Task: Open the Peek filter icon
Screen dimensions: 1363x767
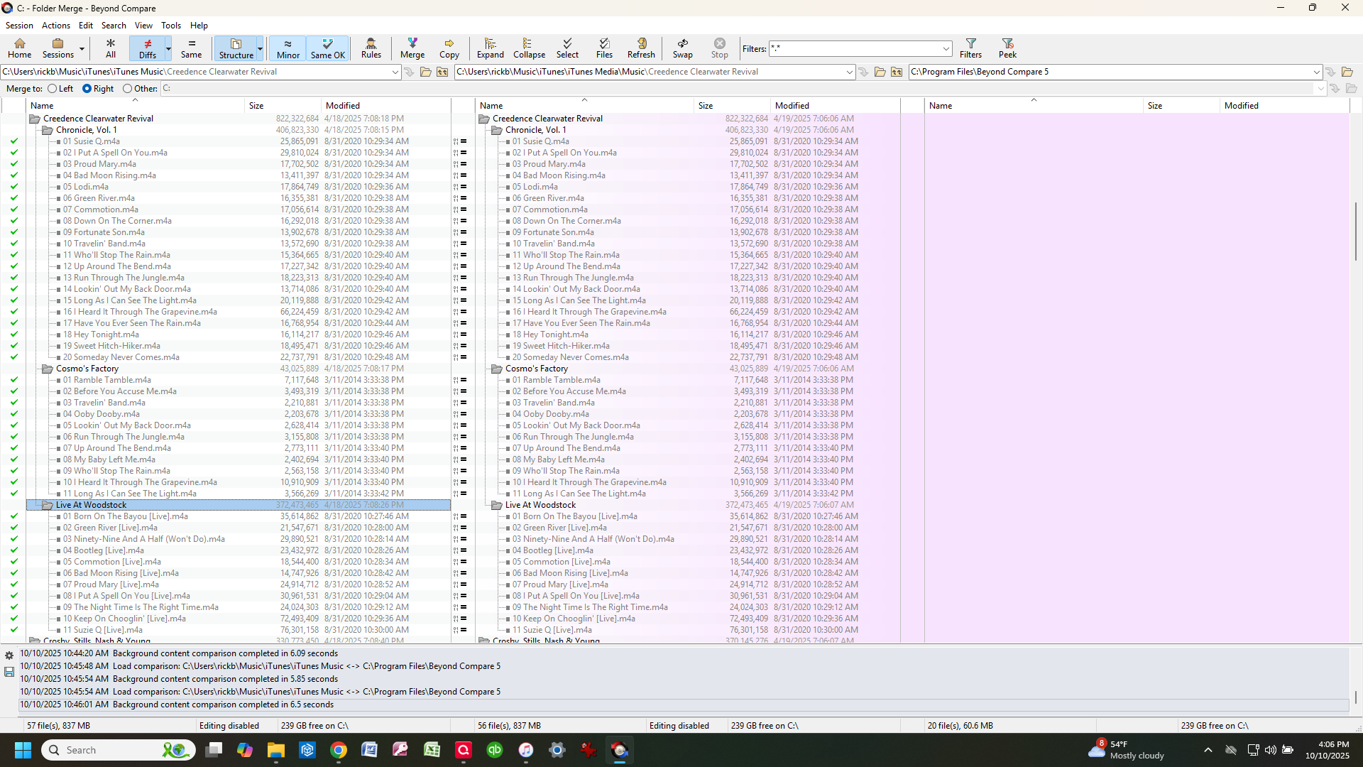Action: pos(1007,48)
